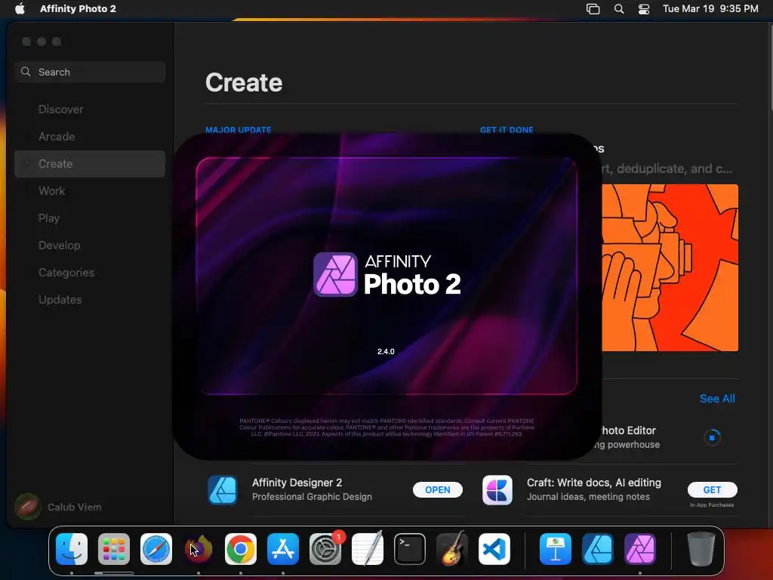The height and width of the screenshot is (580, 773).
Task: Click Calub Viem account avatar
Action: 28,507
